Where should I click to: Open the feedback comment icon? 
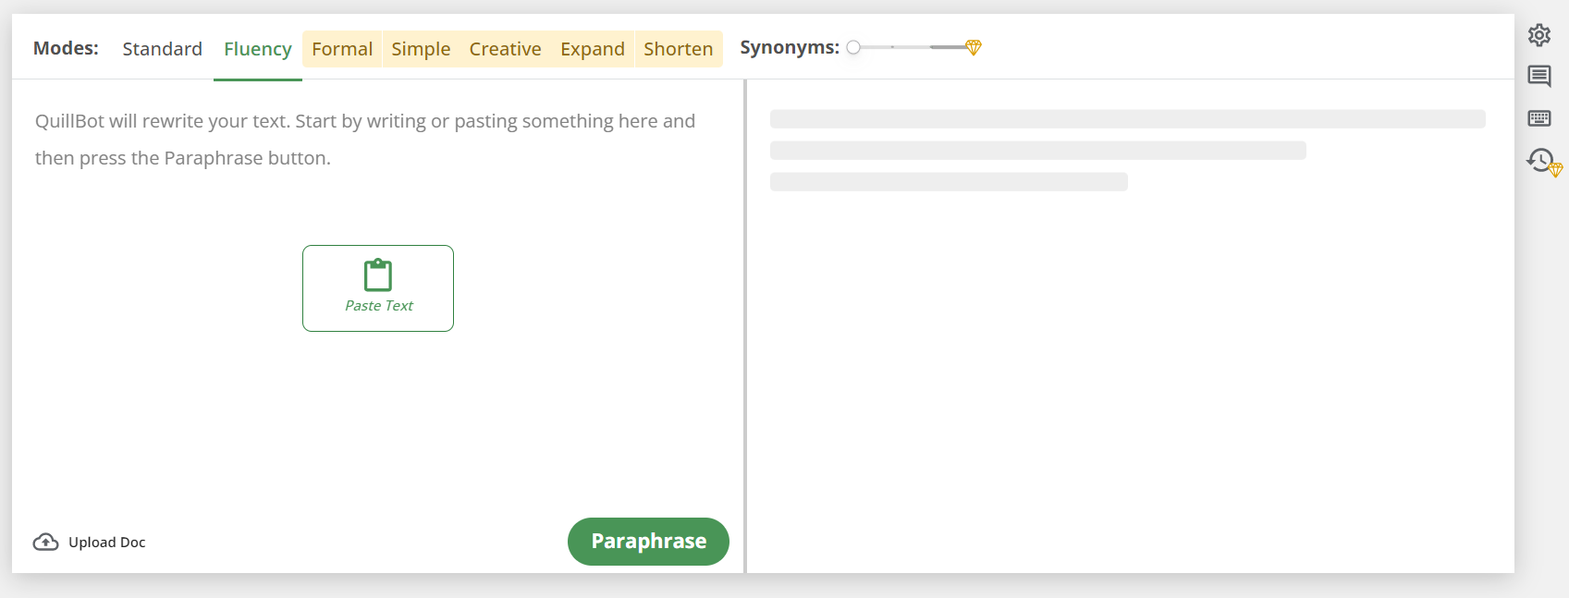click(x=1539, y=76)
